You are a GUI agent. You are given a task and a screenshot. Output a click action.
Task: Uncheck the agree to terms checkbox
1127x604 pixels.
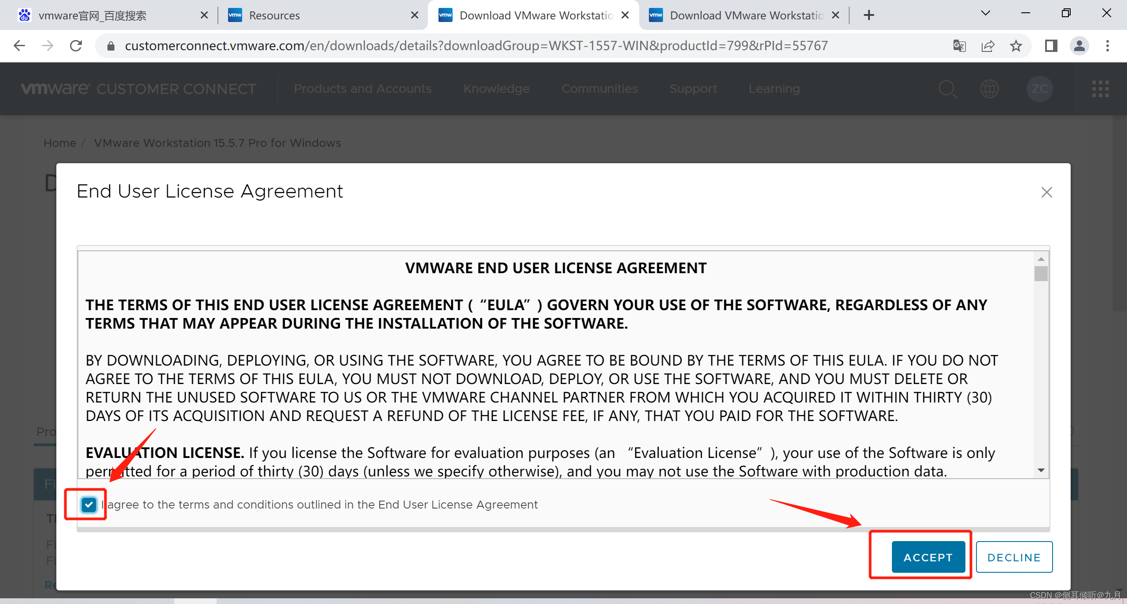pyautogui.click(x=89, y=505)
